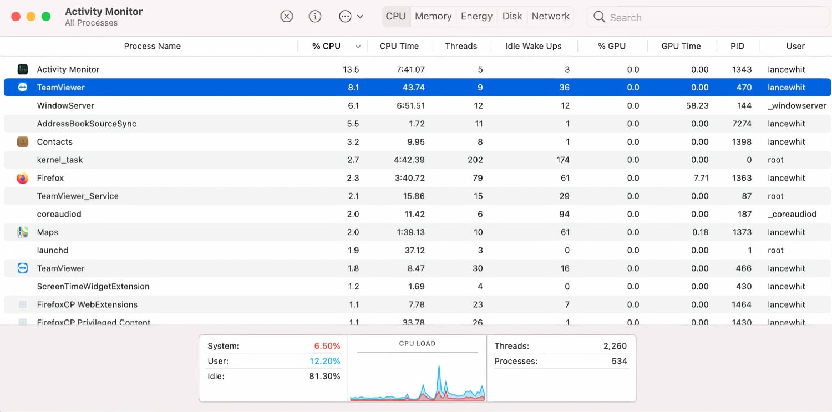Open the Network tab
Viewport: 832px width, 412px height.
pyautogui.click(x=550, y=16)
